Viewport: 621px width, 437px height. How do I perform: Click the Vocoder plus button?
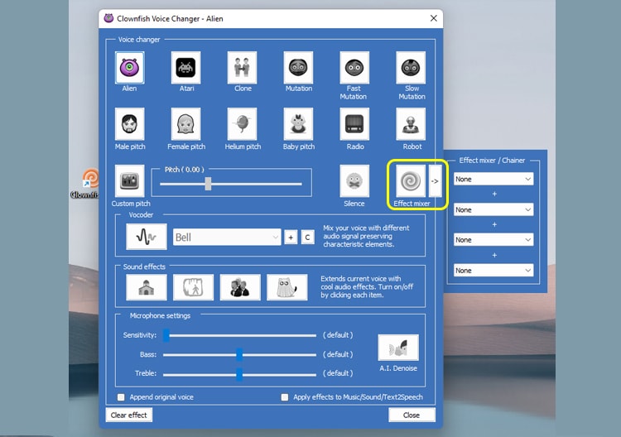tap(291, 238)
